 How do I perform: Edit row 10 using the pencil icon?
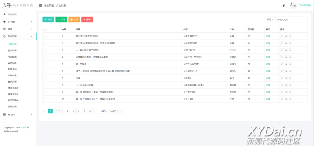point(282,99)
